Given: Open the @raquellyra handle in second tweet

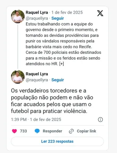Looking at the screenshot, I should click(37, 80).
